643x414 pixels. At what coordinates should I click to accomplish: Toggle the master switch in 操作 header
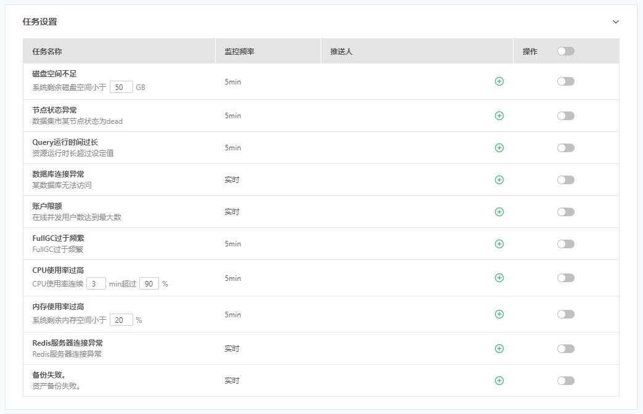point(565,51)
